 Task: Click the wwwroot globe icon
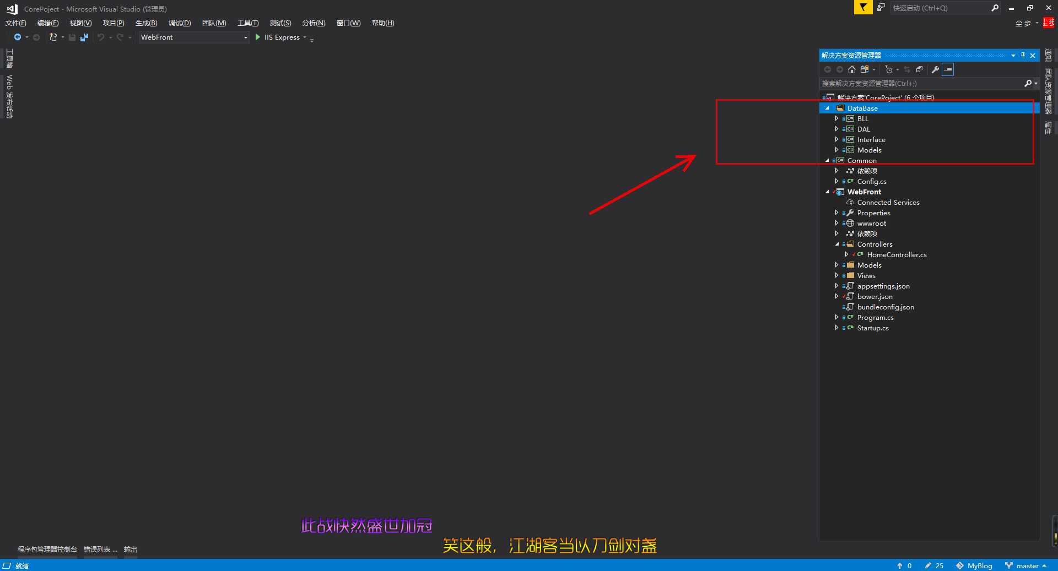click(x=850, y=224)
